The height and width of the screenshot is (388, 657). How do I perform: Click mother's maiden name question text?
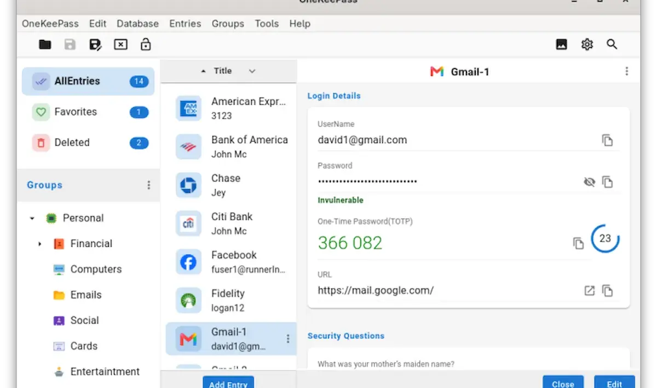tap(386, 364)
